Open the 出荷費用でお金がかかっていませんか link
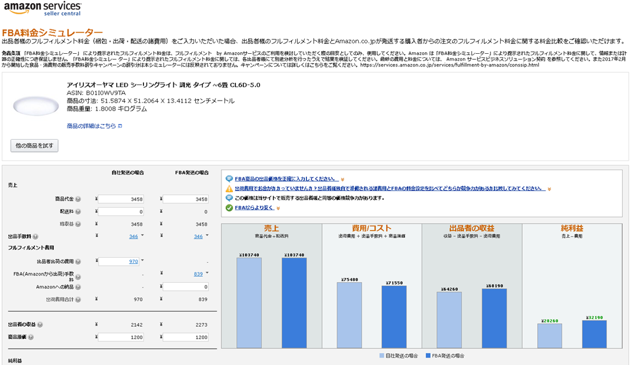This screenshot has width=633, height=365. pyautogui.click(x=389, y=189)
